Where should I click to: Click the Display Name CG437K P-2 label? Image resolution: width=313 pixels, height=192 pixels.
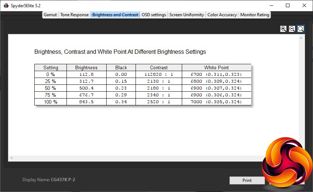click(49, 180)
